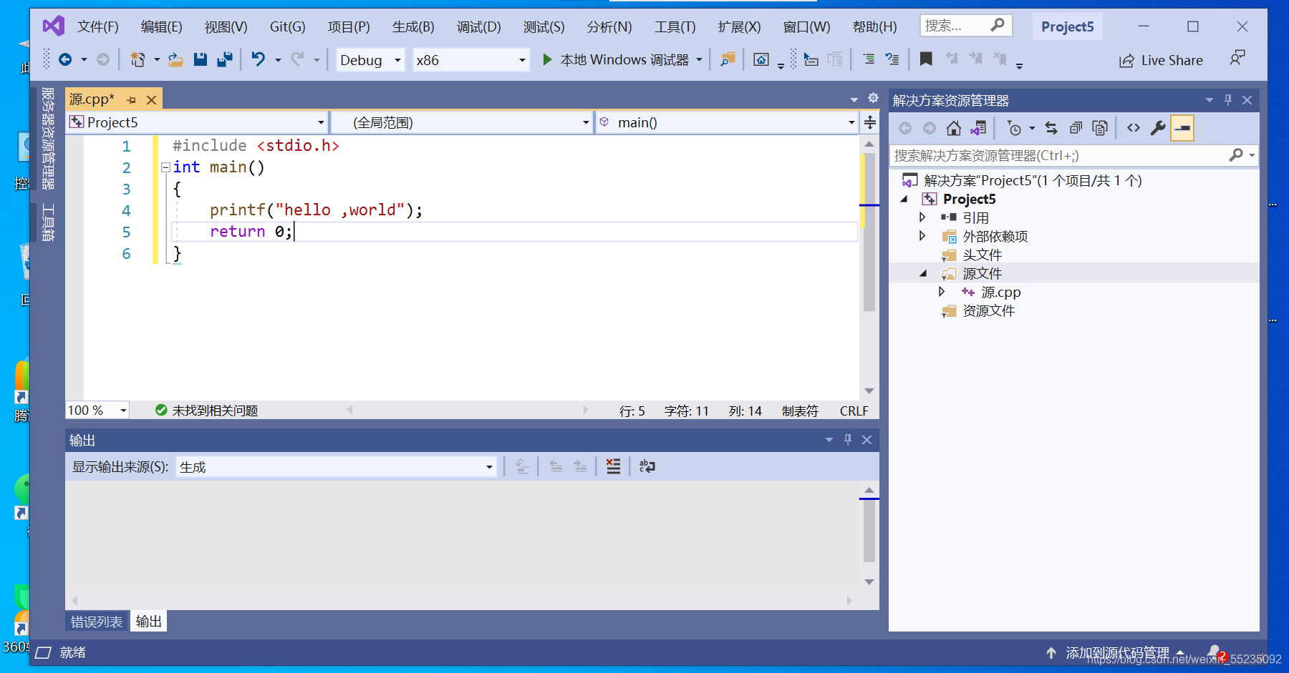Open the 工具(T) menu
This screenshot has height=673, width=1289.
tap(675, 27)
